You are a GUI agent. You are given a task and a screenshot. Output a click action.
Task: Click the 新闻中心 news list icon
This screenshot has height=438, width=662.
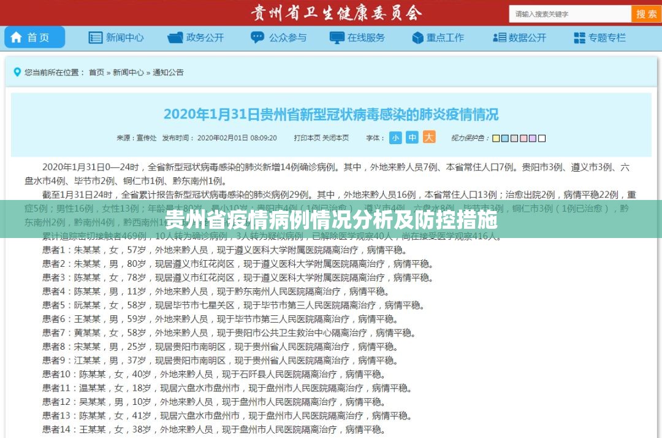pyautogui.click(x=95, y=37)
